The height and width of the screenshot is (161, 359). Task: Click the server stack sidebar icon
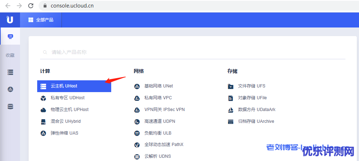[10, 72]
